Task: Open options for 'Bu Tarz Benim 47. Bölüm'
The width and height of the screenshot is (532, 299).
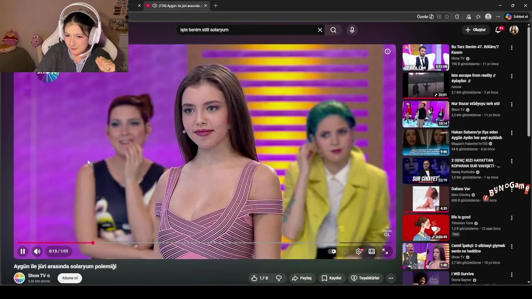Action: (512, 48)
